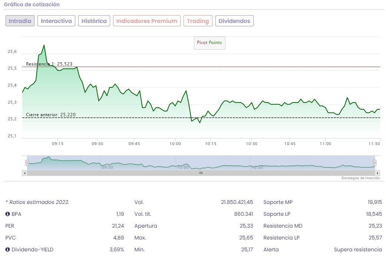
Task: Click the info icon beside Dividendo-YIELD
Action: tap(7, 249)
